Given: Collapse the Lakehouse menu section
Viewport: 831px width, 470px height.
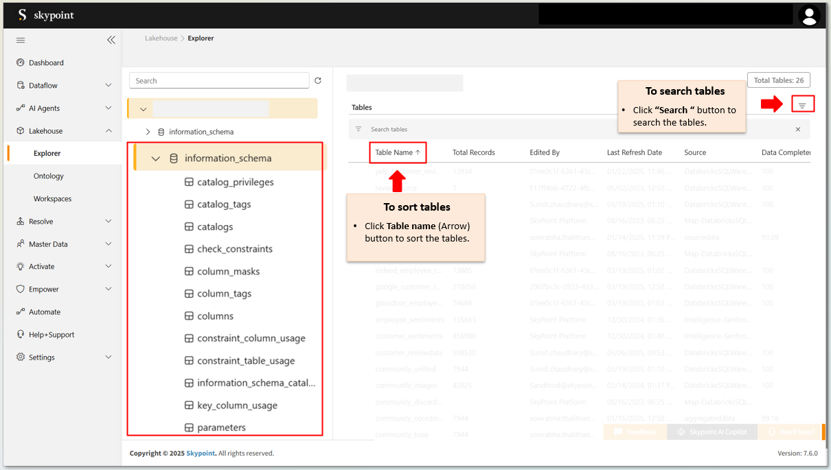Looking at the screenshot, I should (x=108, y=131).
